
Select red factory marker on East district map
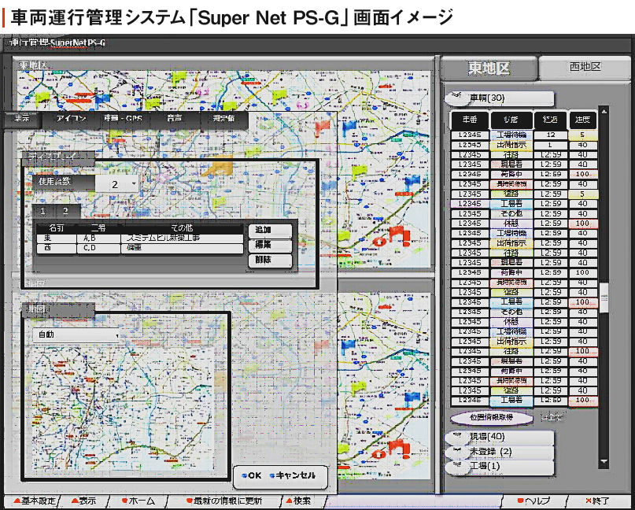pos(398,235)
